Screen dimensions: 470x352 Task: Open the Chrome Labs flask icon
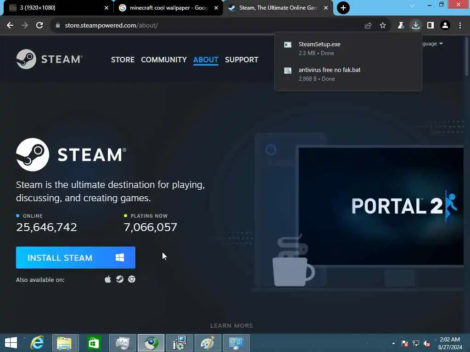(x=401, y=26)
